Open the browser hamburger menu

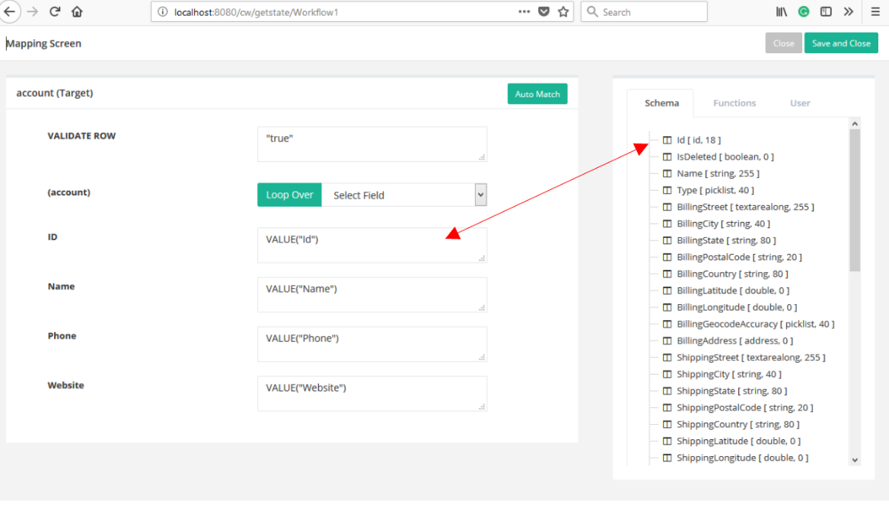coord(875,11)
